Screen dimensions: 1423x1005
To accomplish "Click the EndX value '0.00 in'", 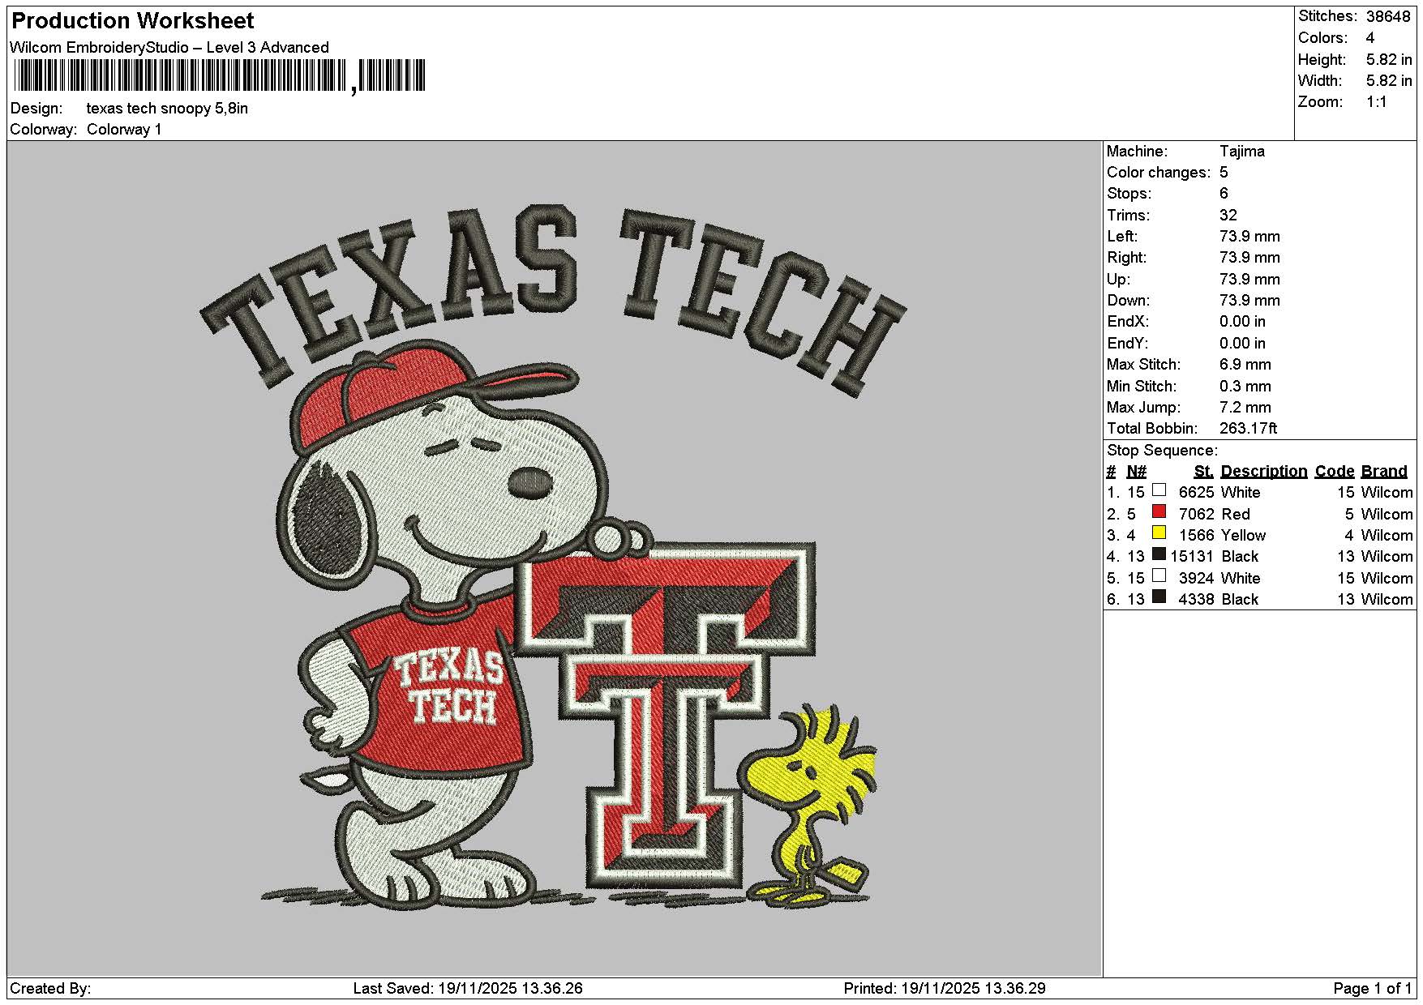I will point(1242,321).
